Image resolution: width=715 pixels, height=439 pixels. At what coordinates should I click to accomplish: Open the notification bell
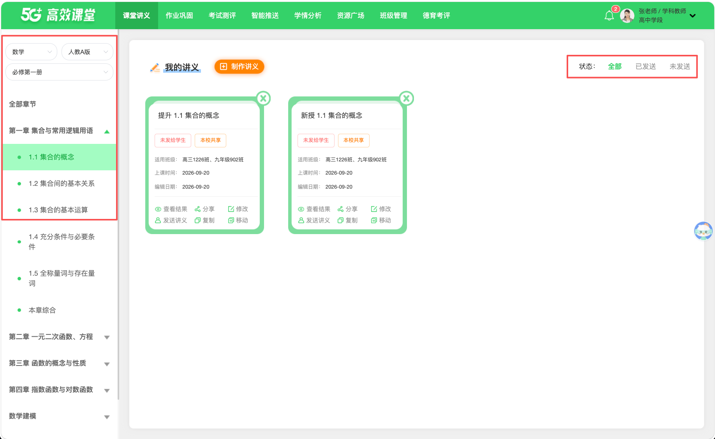(609, 16)
